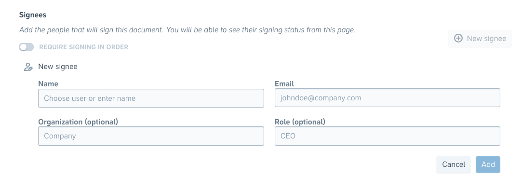This screenshot has height=178, width=522.
Task: Click the New signee button text
Action: click(486, 38)
